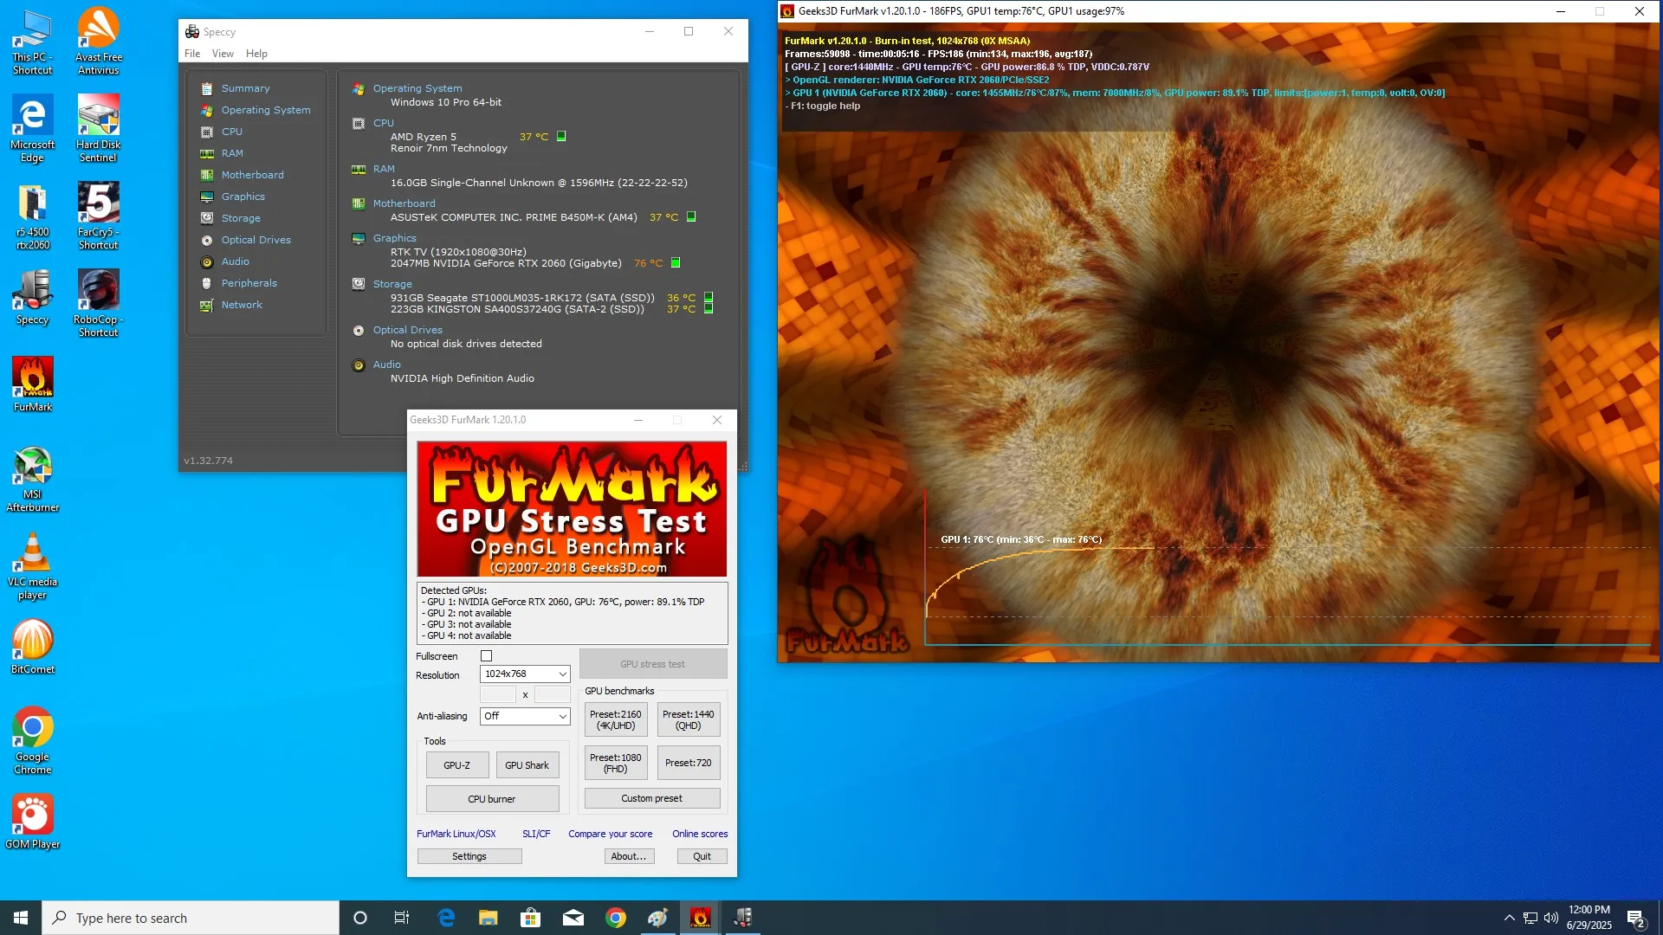Open the FurMark Linux/OSX link
Viewport: 1663px width, 935px height.
pyautogui.click(x=456, y=834)
